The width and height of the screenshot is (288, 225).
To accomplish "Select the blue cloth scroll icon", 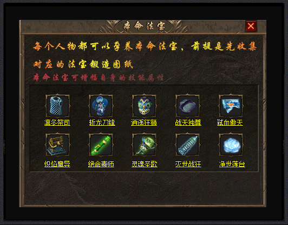I will [x=231, y=106].
